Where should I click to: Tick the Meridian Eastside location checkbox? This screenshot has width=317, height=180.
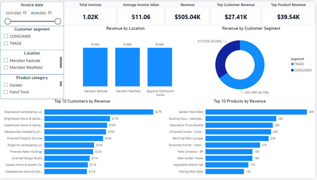[x=6, y=60]
